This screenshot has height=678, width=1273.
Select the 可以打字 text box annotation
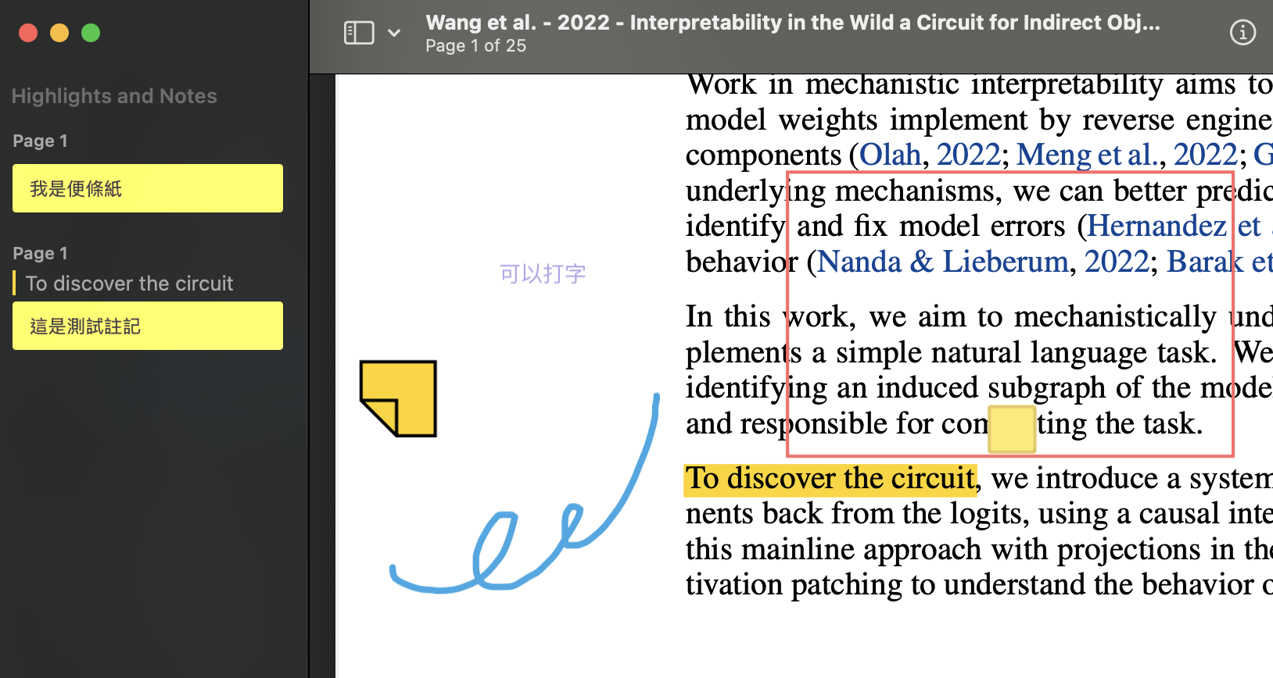(x=543, y=273)
